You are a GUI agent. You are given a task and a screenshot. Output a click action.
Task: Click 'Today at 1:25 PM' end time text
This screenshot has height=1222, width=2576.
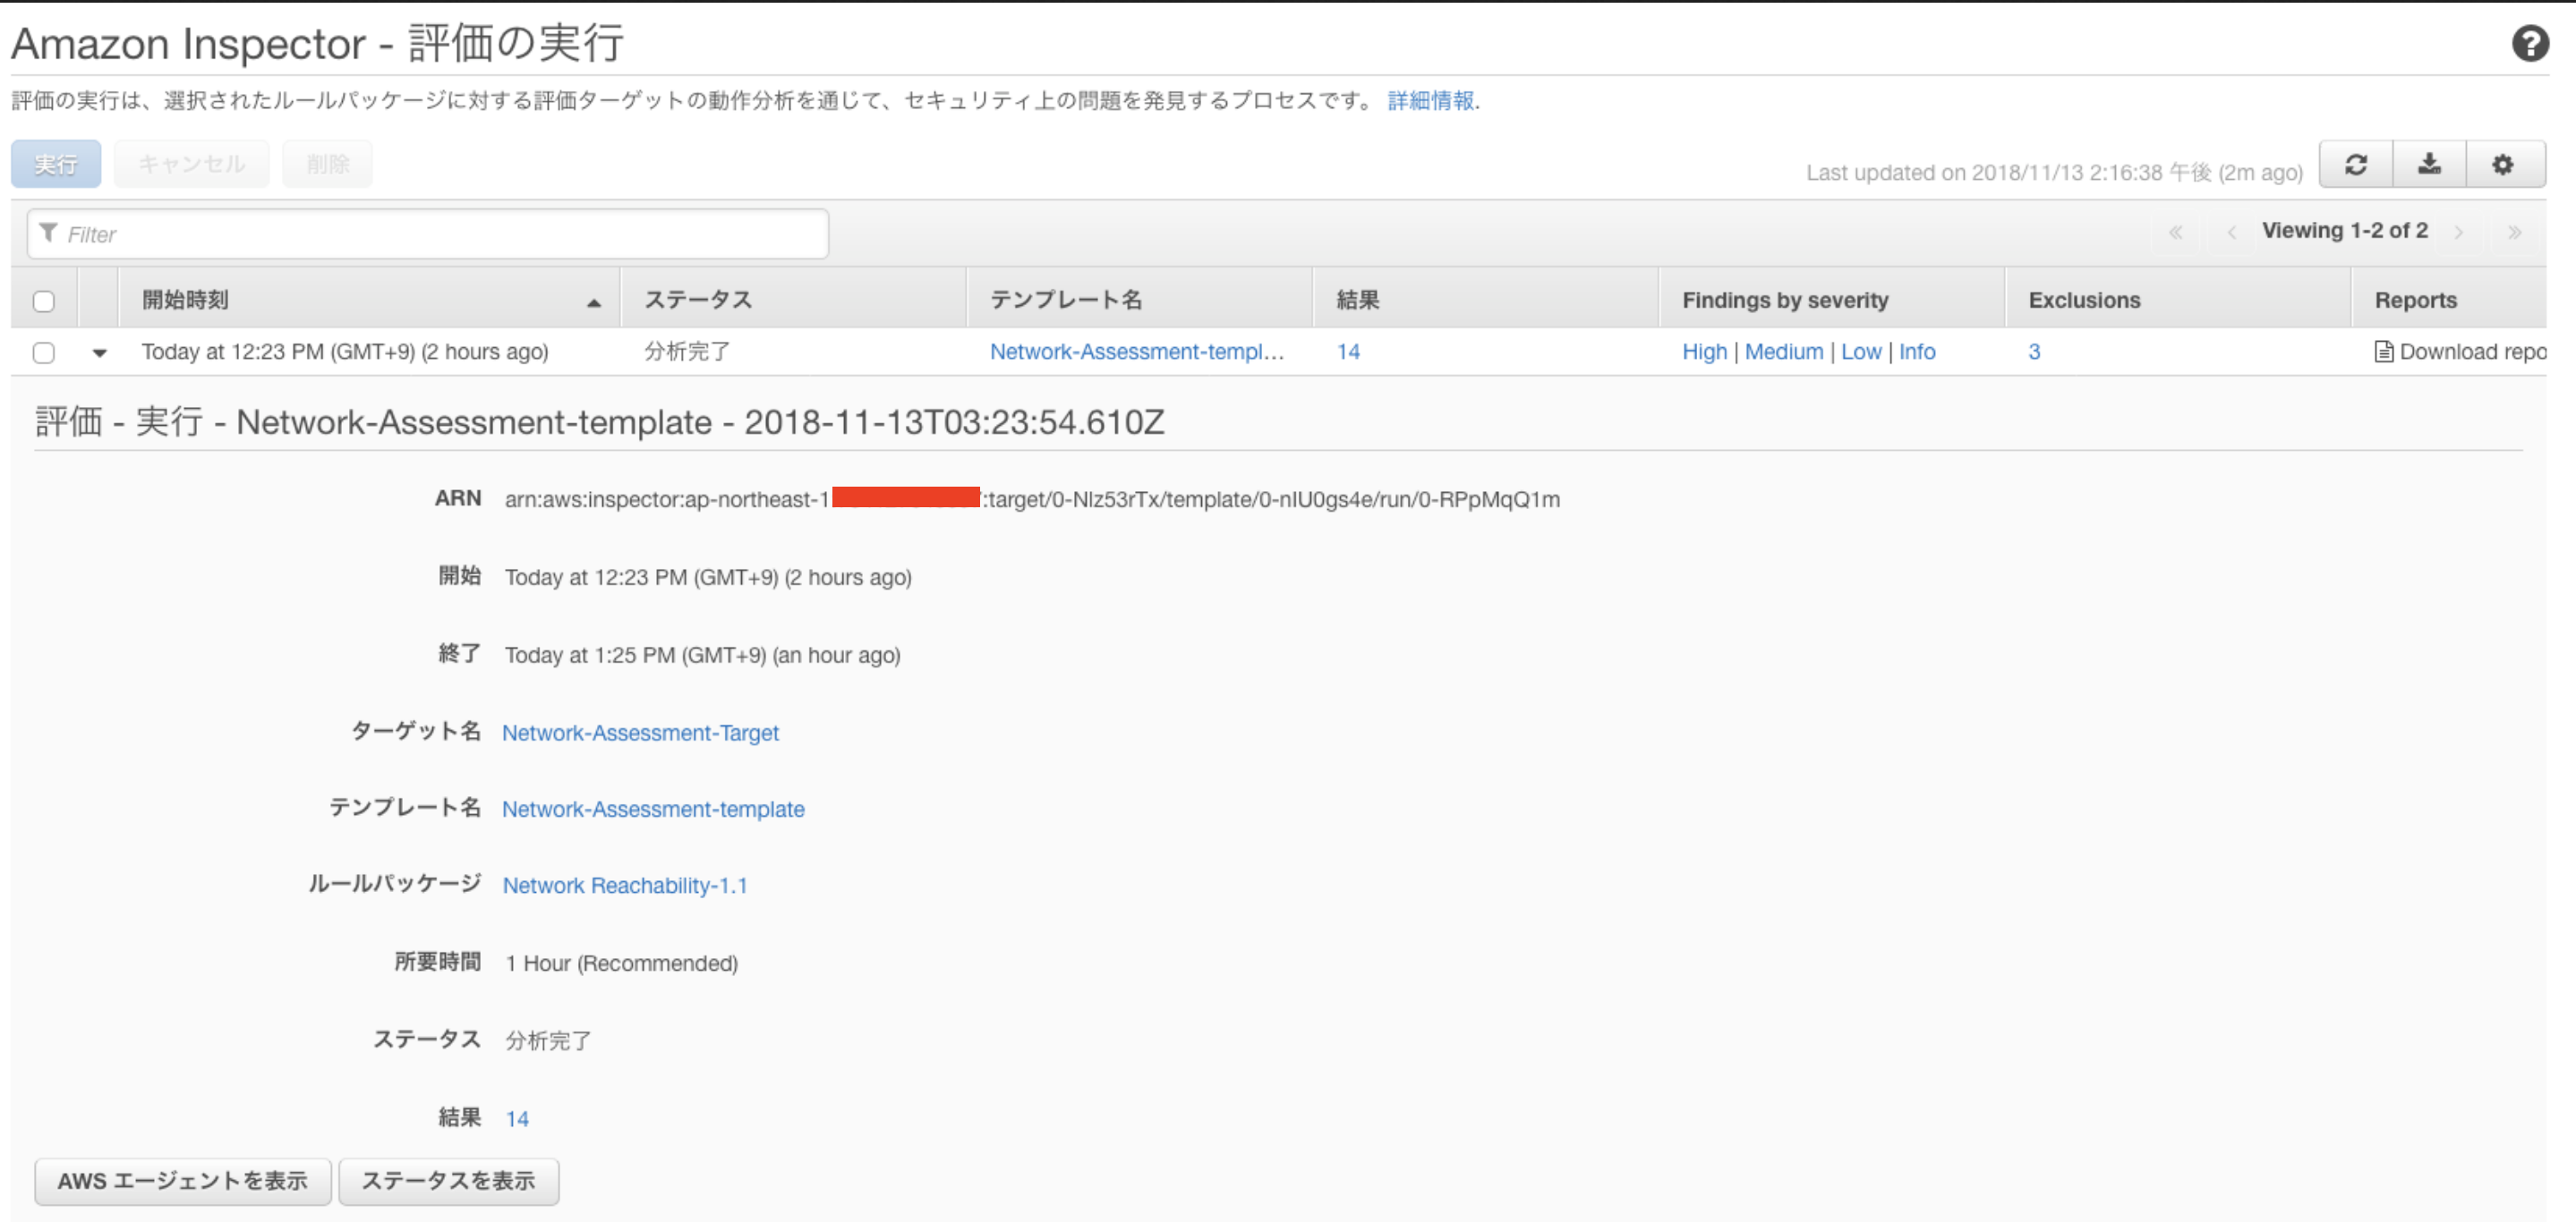tap(702, 656)
